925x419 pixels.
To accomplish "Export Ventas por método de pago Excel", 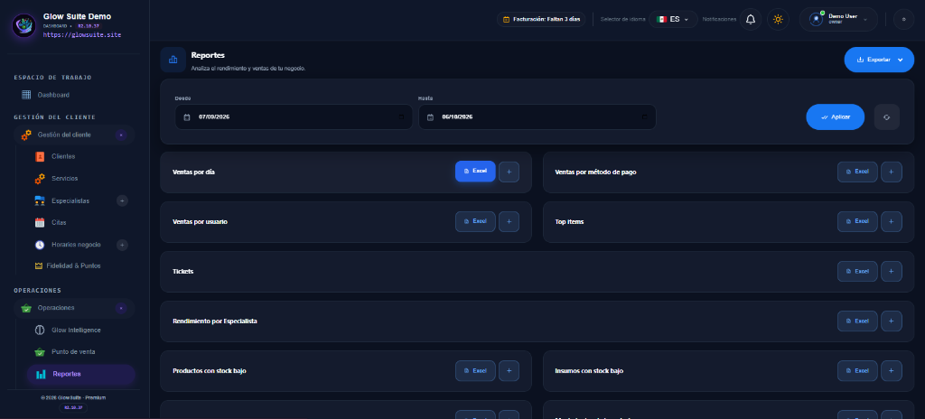I will click(858, 172).
